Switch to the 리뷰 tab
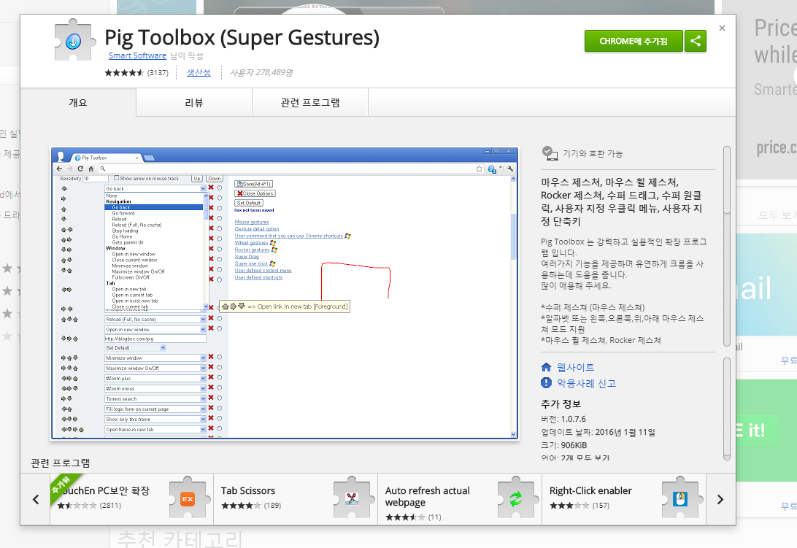The image size is (797, 548). coord(194,103)
